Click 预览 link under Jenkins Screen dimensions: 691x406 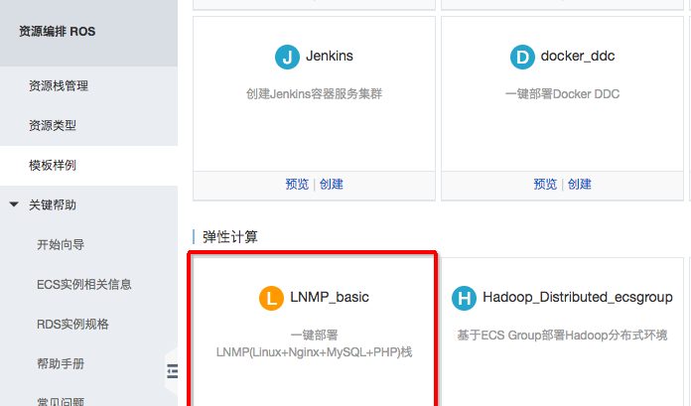pyautogui.click(x=297, y=185)
